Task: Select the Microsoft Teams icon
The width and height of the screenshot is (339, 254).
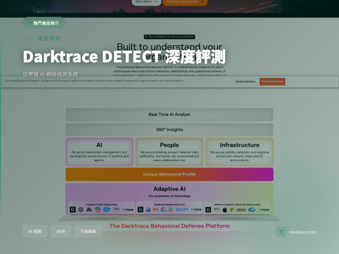Action: (x=148, y=209)
